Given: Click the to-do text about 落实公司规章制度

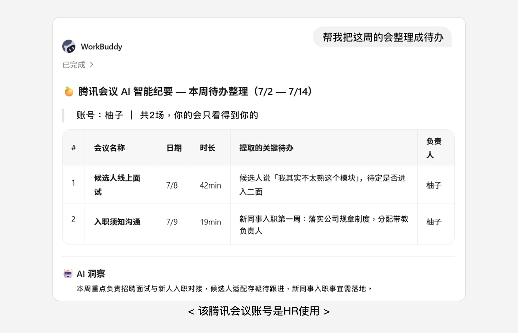Looking at the screenshot, I should [x=324, y=225].
